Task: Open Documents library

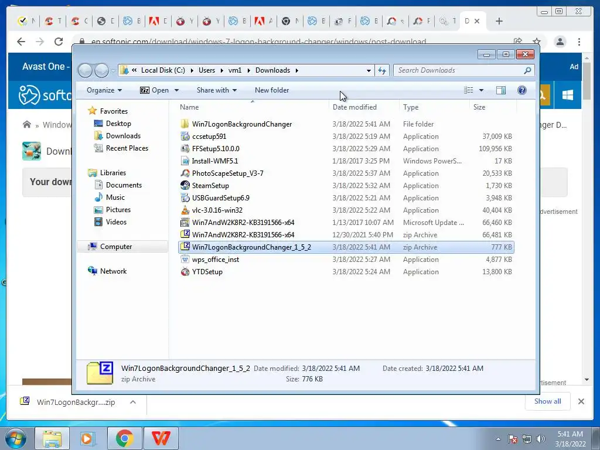Action: 124,185
